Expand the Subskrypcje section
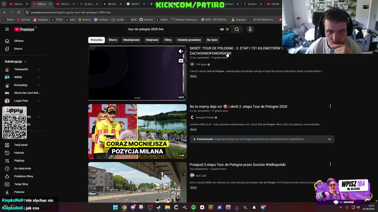The height and width of the screenshot is (212, 378). pyautogui.click(x=16, y=62)
